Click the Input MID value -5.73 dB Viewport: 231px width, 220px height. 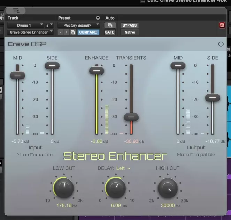click(20, 141)
